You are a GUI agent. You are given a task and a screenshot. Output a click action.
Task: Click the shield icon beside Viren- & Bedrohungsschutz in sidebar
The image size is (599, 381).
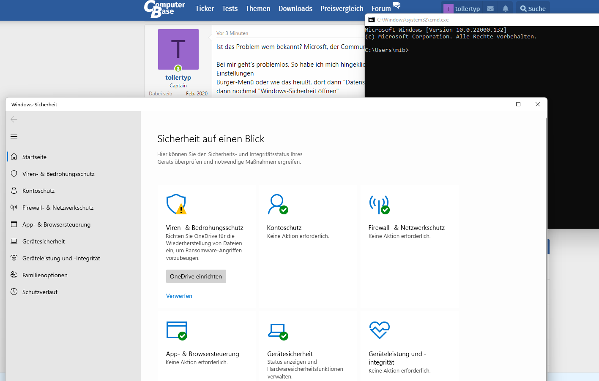click(14, 173)
